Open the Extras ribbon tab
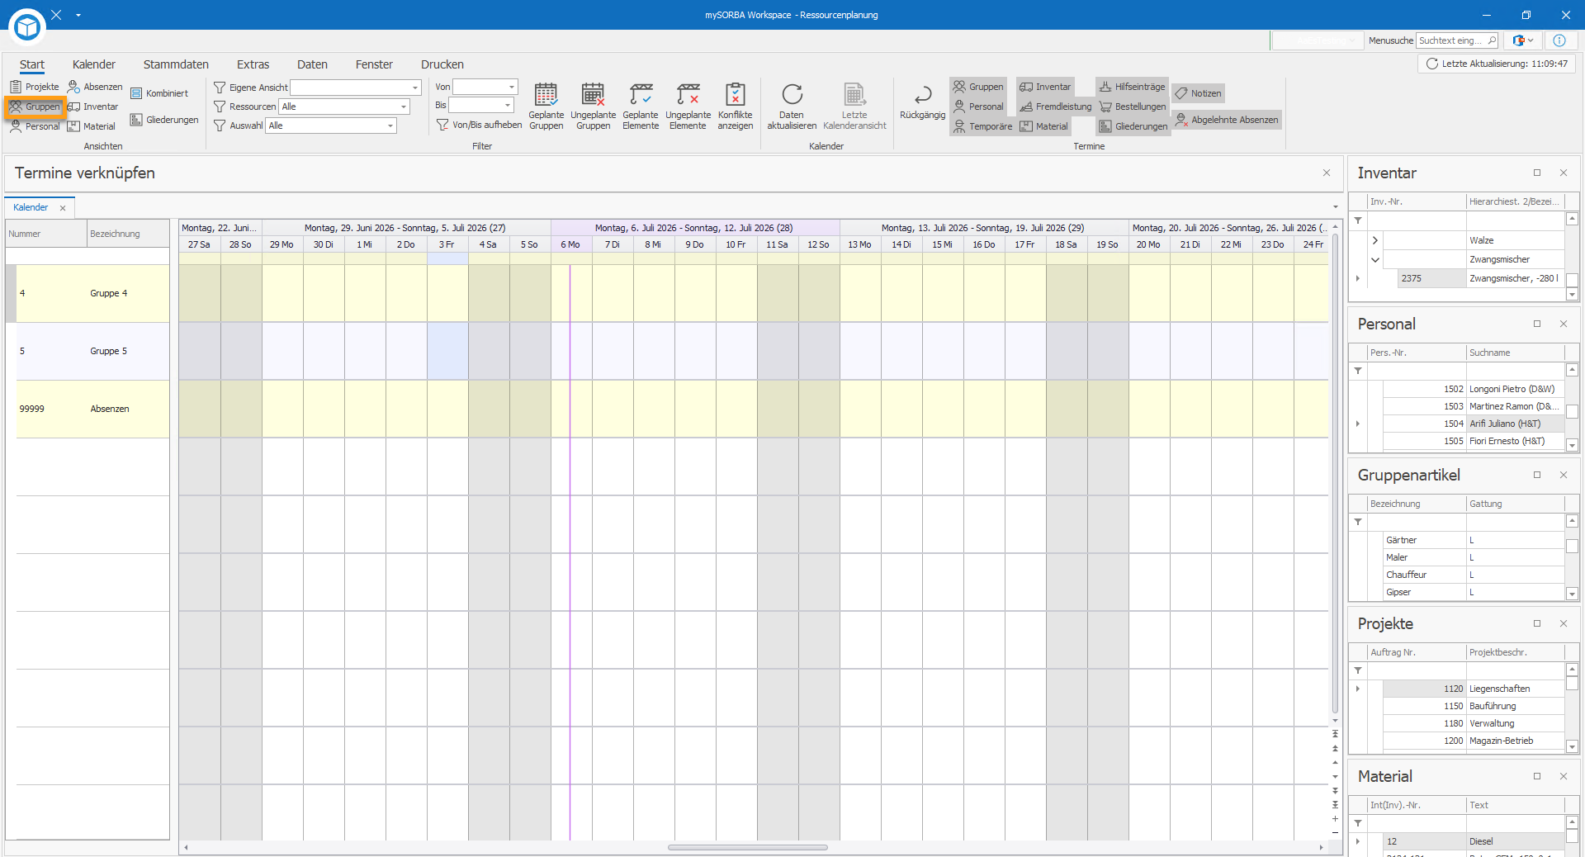Viewport: 1585px width, 857px height. click(253, 64)
